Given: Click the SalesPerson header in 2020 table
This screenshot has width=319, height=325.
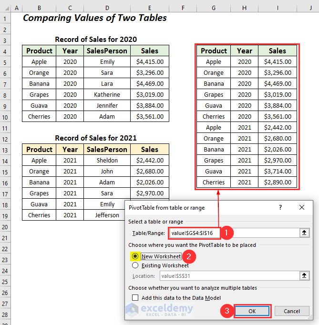Looking at the screenshot, I should [107, 51].
